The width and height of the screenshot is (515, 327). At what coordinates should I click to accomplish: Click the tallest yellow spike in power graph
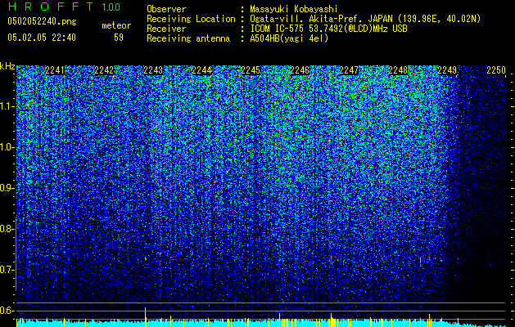(x=145, y=317)
